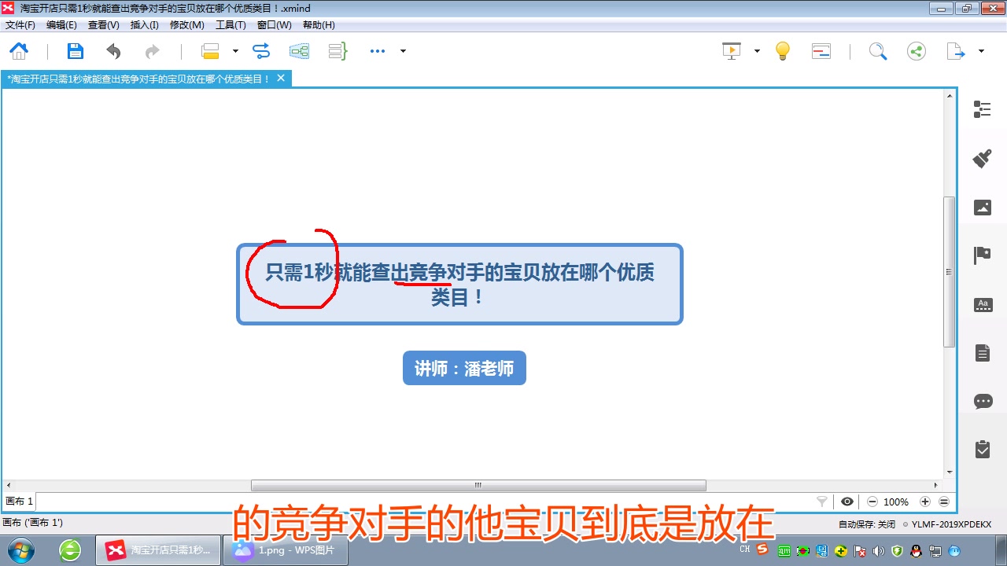Click 自动保存: 关闭 status text
The width and height of the screenshot is (1007, 566).
coord(867,524)
